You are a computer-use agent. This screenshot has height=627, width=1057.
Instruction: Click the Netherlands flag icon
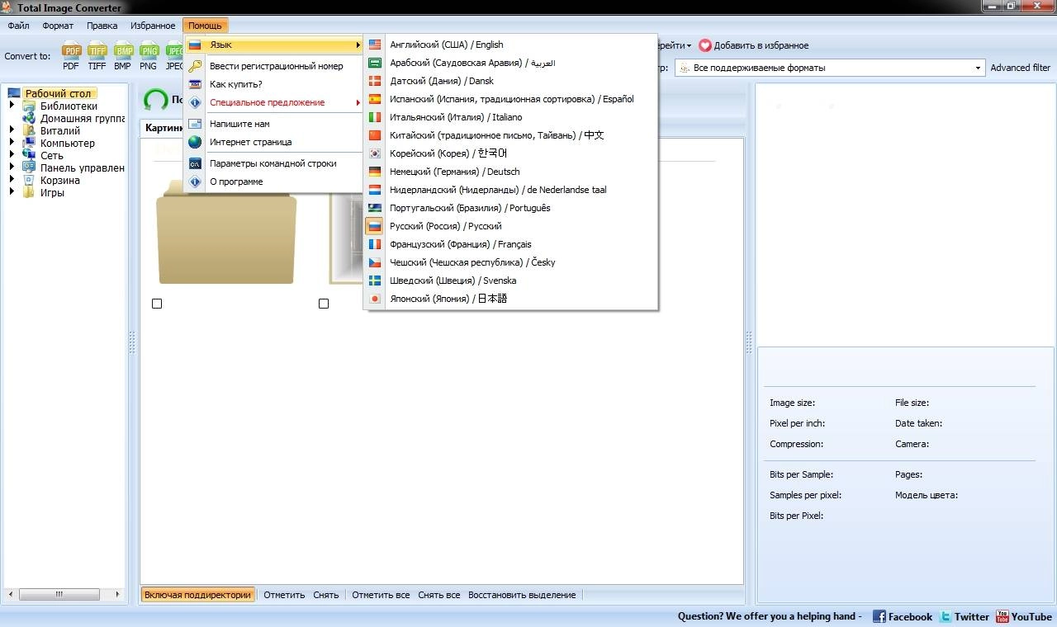coord(375,190)
